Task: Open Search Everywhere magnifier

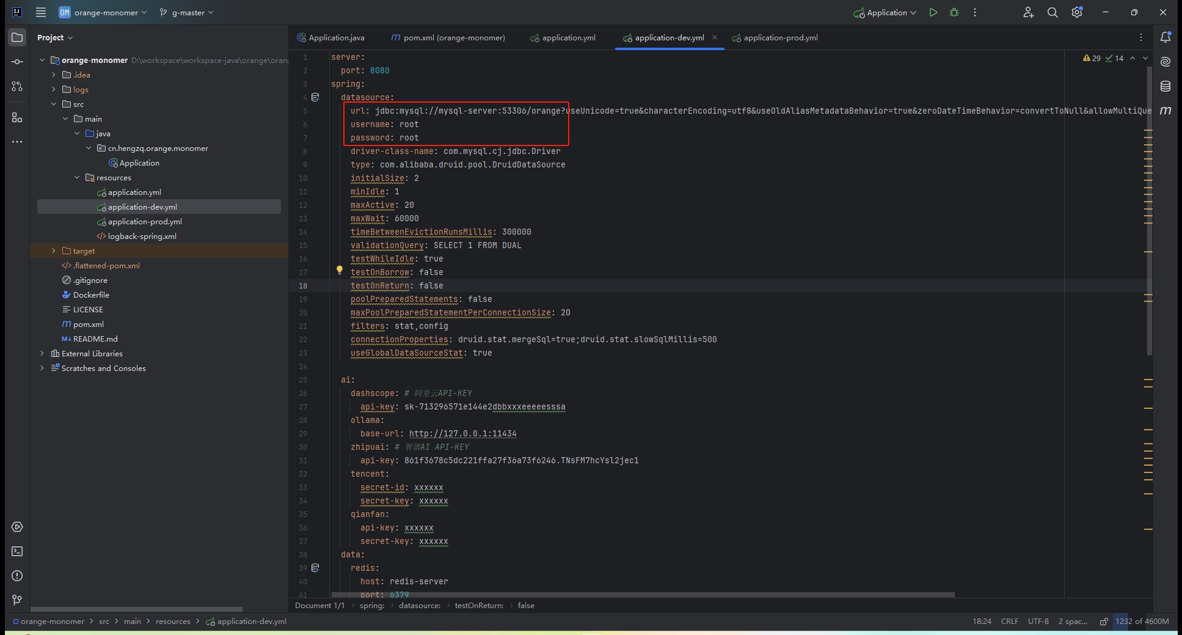Action: click(1052, 12)
